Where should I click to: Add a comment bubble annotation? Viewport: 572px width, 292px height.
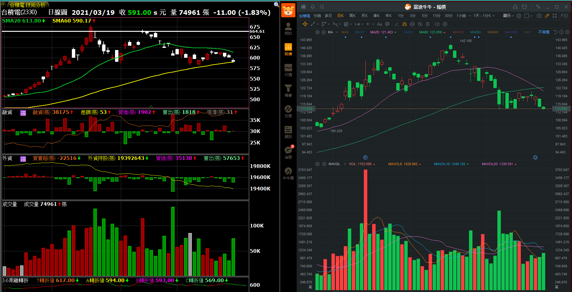(x=388, y=24)
